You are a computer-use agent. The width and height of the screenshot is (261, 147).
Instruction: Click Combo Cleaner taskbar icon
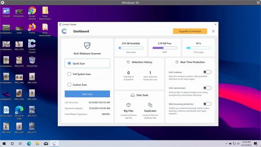tap(54, 144)
